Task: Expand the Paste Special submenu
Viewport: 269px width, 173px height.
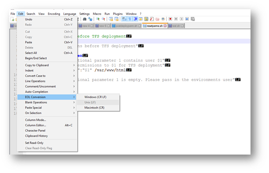Action: pos(47,108)
